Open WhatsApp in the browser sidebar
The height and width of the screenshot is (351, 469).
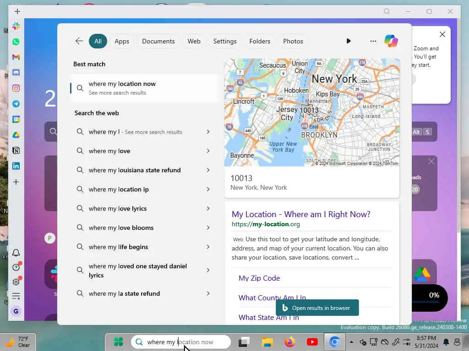[16, 42]
